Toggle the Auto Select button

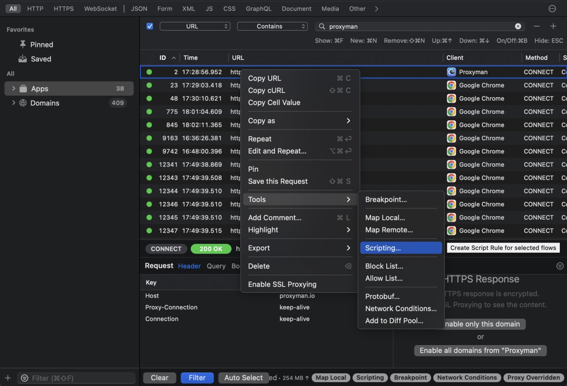pyautogui.click(x=243, y=378)
